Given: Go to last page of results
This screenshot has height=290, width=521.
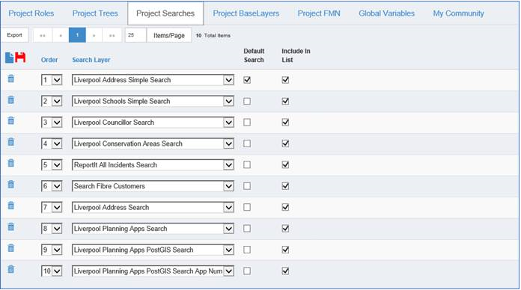Looking at the screenshot, I should [x=112, y=35].
